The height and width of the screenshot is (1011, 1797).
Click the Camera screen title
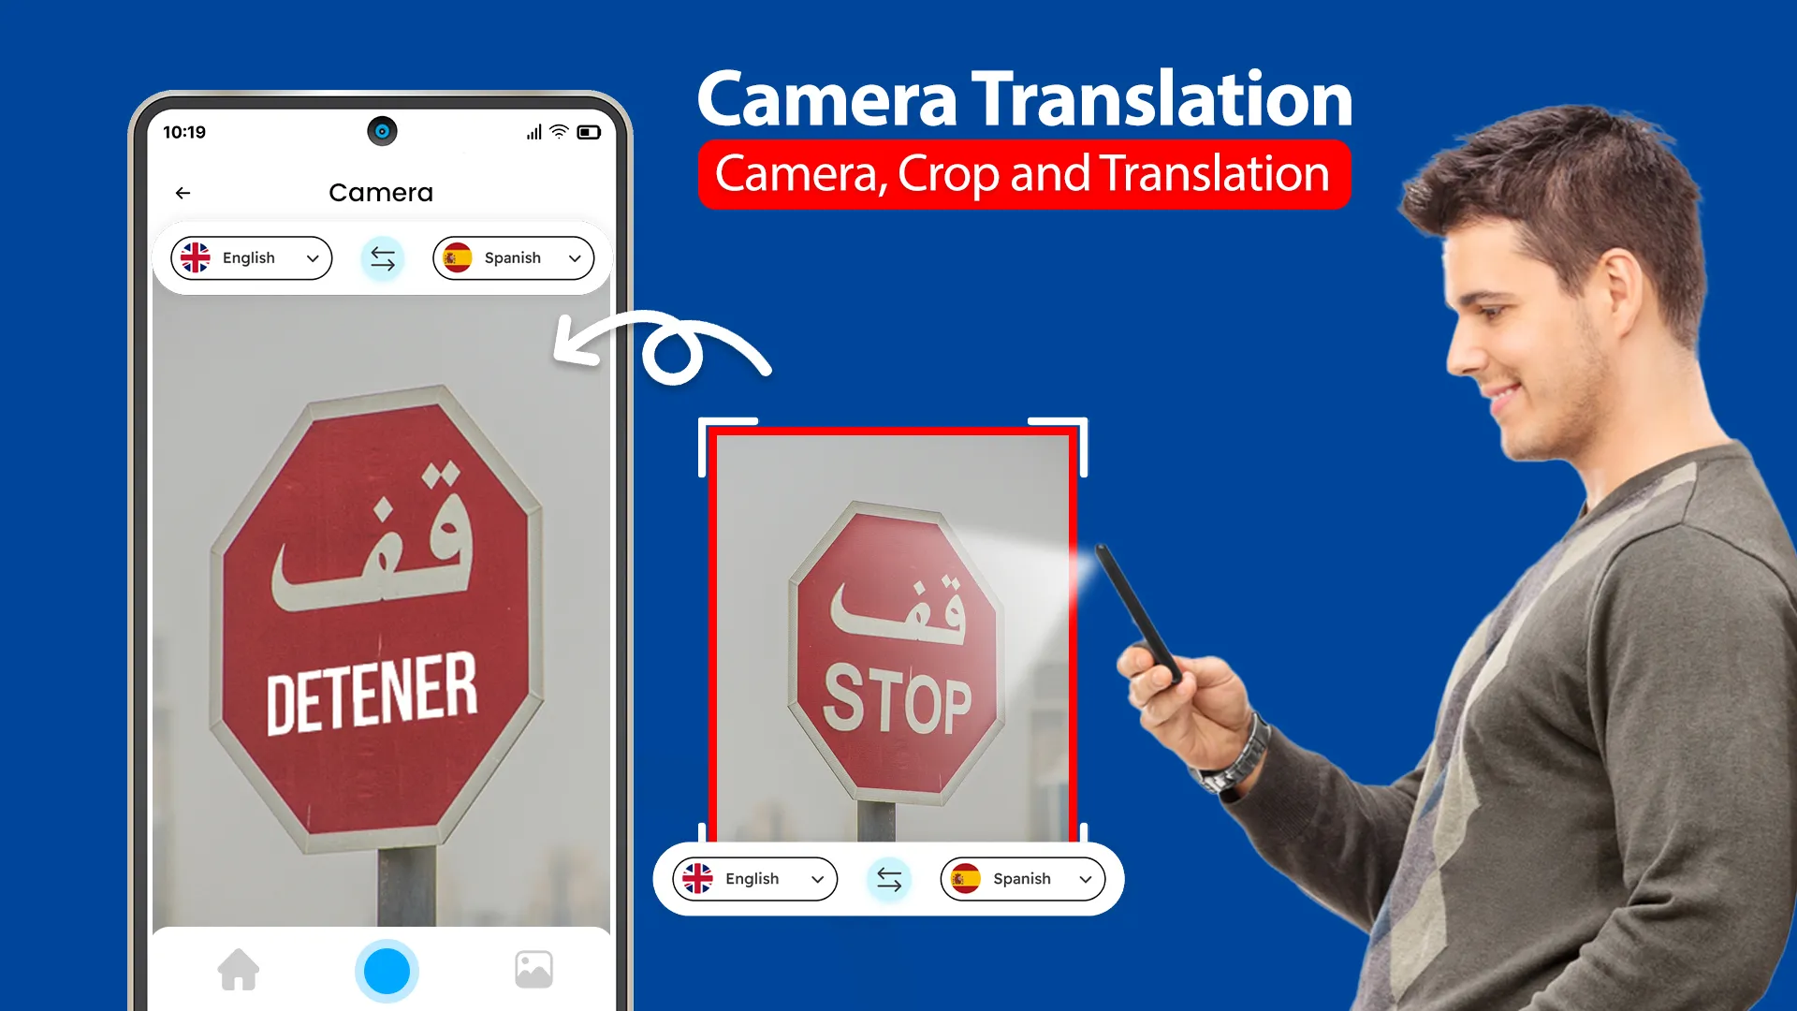tap(381, 191)
